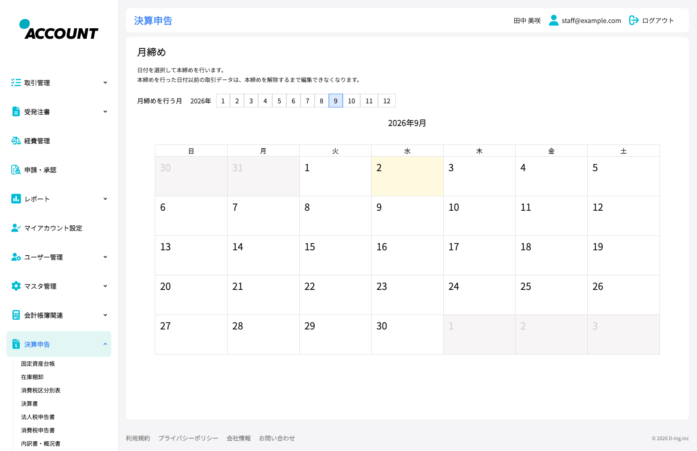The width and height of the screenshot is (697, 451).
Task: Click the logout arrow icon
Action: (x=634, y=20)
